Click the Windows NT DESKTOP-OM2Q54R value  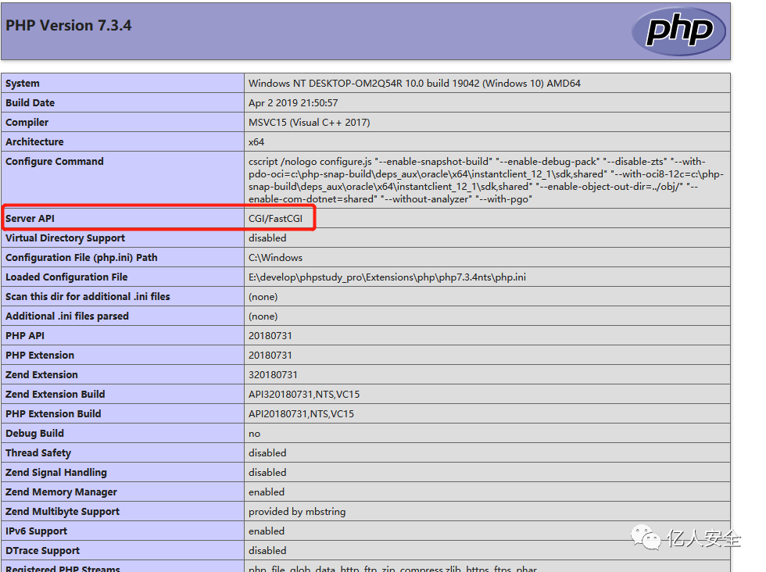[x=414, y=84]
